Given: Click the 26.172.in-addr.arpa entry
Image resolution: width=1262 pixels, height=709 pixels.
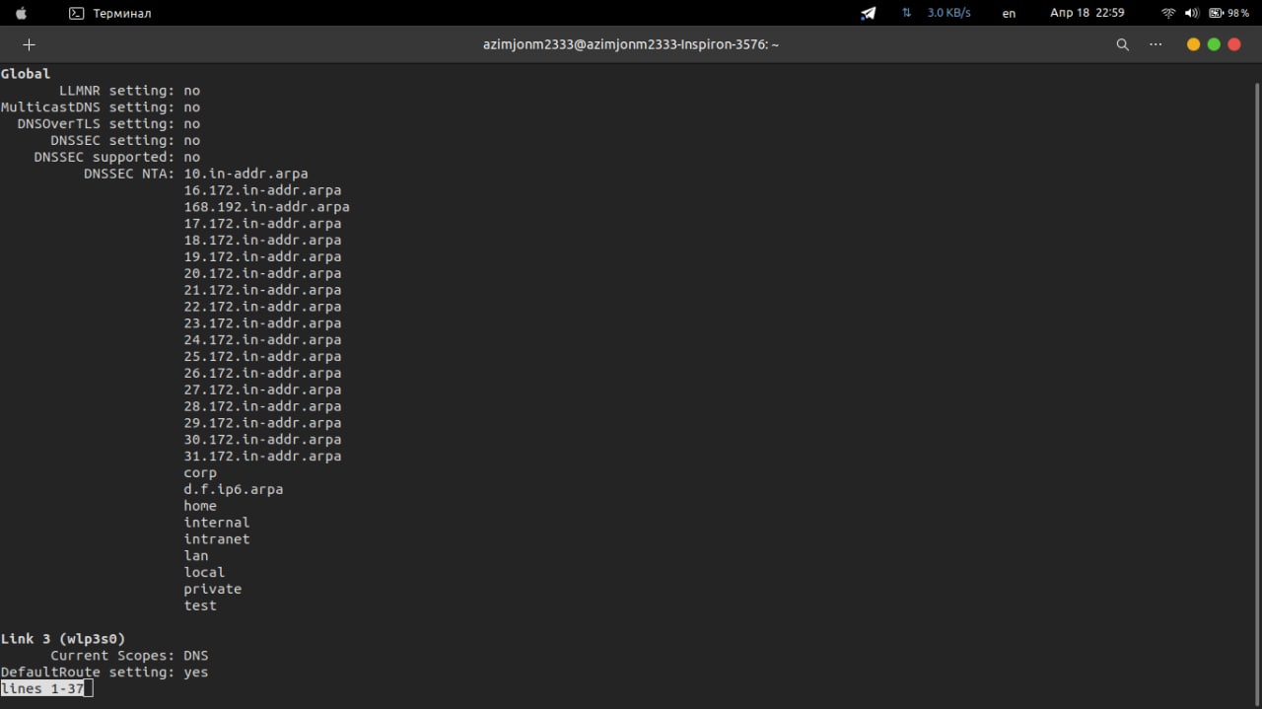Looking at the screenshot, I should pyautogui.click(x=262, y=374).
